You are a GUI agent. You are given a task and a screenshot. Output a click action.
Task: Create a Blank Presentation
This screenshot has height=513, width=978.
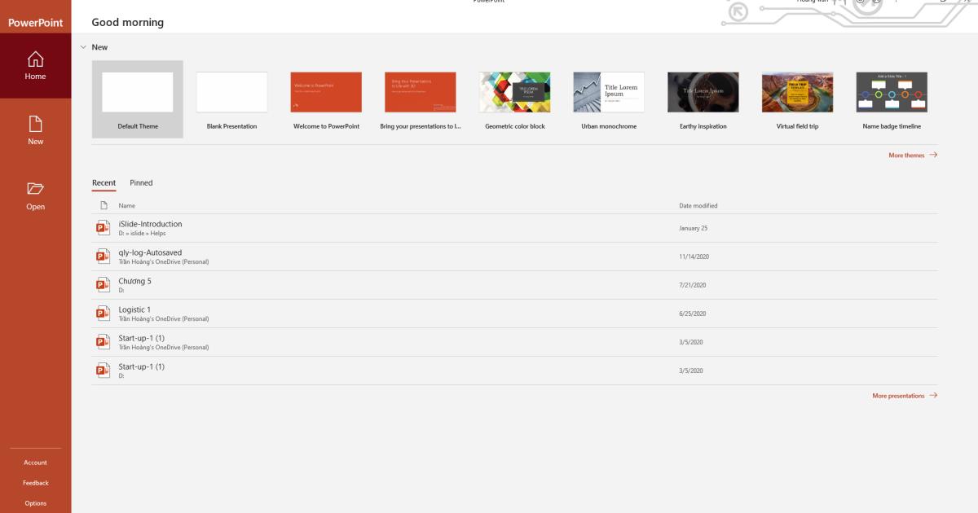tap(231, 99)
